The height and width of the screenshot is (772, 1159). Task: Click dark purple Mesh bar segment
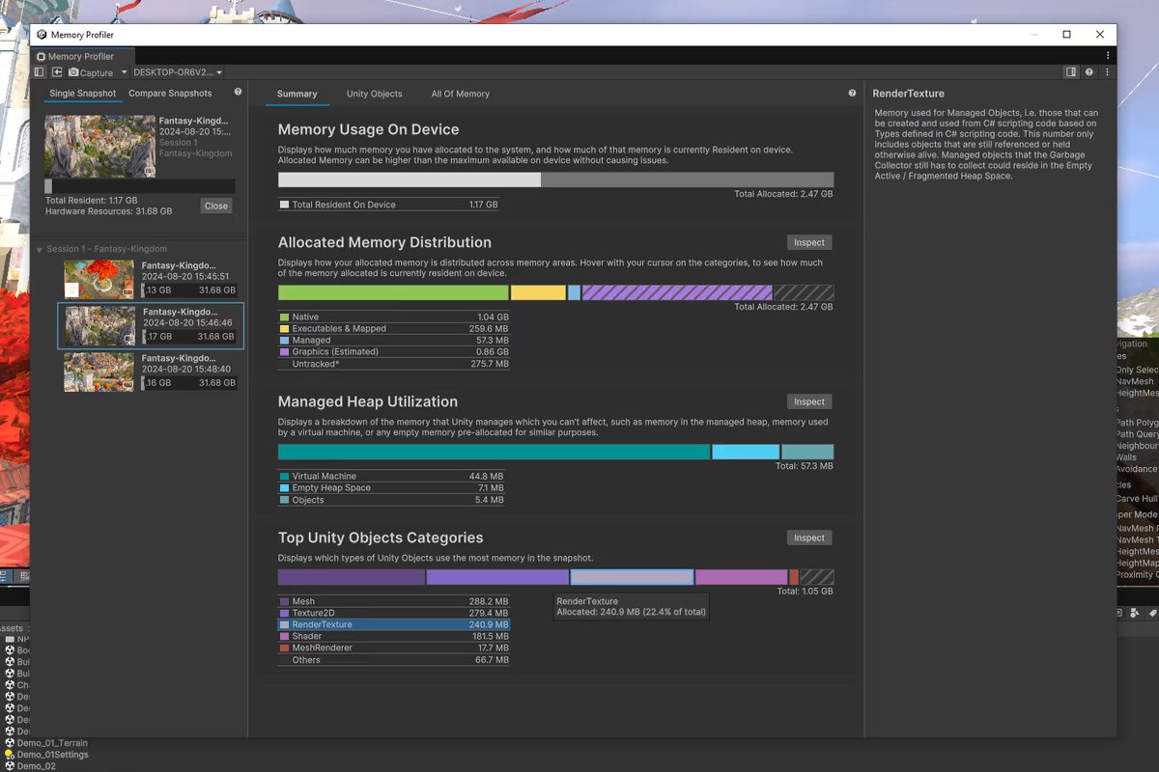pos(352,577)
